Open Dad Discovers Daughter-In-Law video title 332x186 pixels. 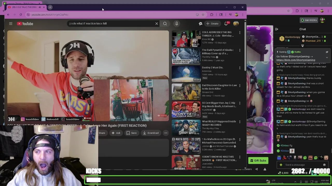pos(219,87)
